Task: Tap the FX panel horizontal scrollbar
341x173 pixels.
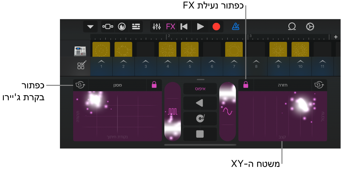Action: pos(200,145)
